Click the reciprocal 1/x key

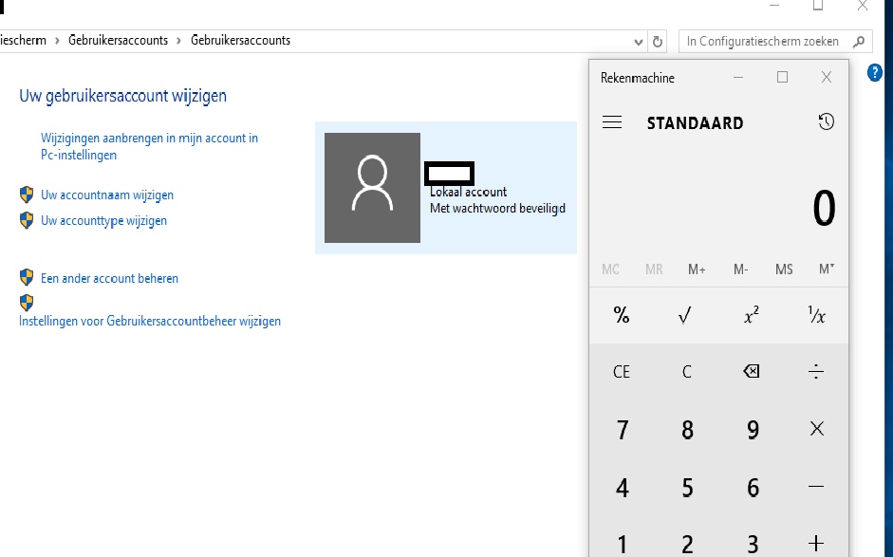(816, 316)
